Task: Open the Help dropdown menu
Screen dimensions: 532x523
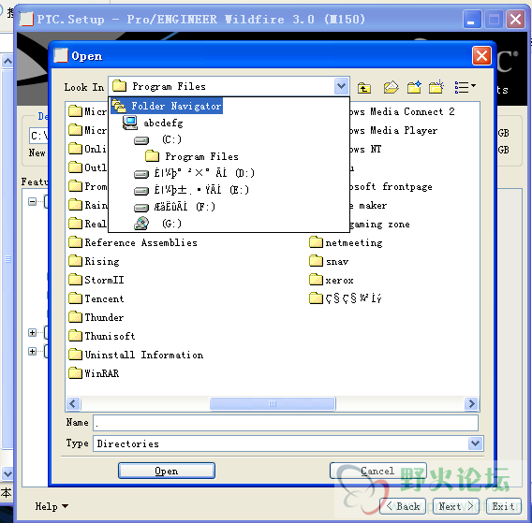Action: point(52,506)
